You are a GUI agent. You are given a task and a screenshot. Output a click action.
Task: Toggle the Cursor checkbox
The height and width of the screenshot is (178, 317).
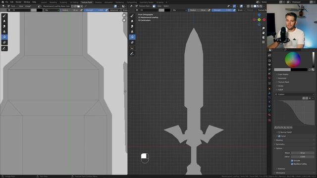pyautogui.click(x=279, y=136)
